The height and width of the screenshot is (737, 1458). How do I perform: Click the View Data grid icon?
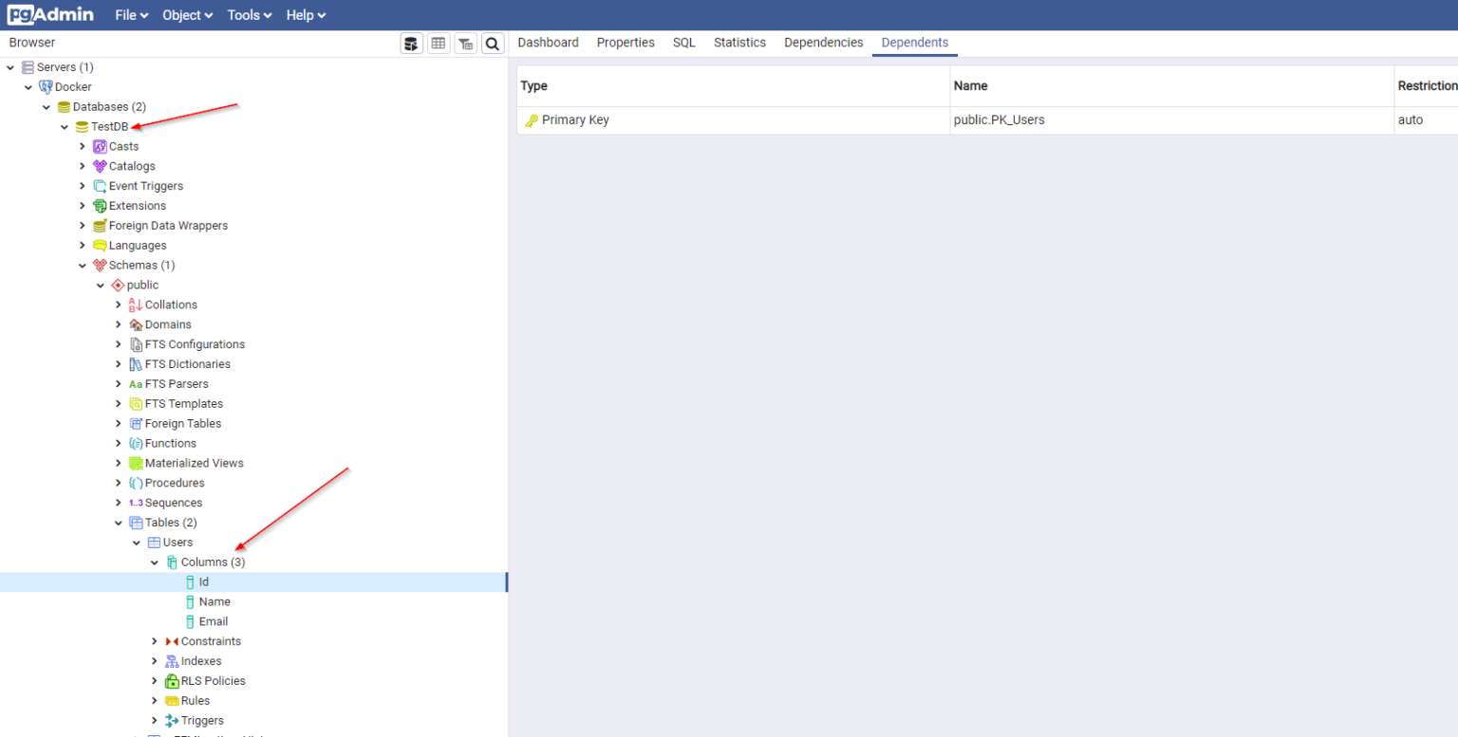(x=438, y=44)
